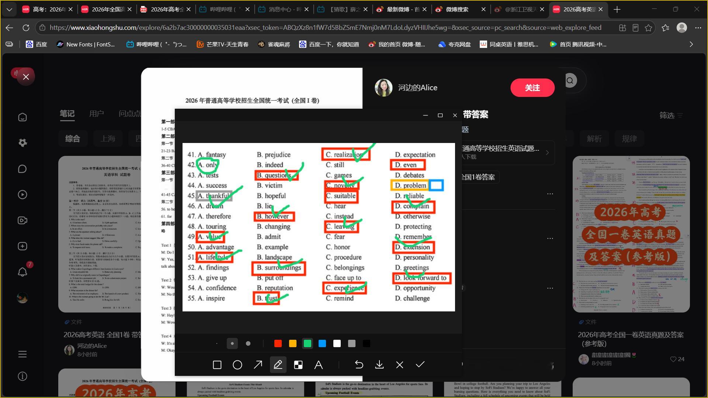
Task: Undo the last annotation stroke
Action: click(359, 365)
